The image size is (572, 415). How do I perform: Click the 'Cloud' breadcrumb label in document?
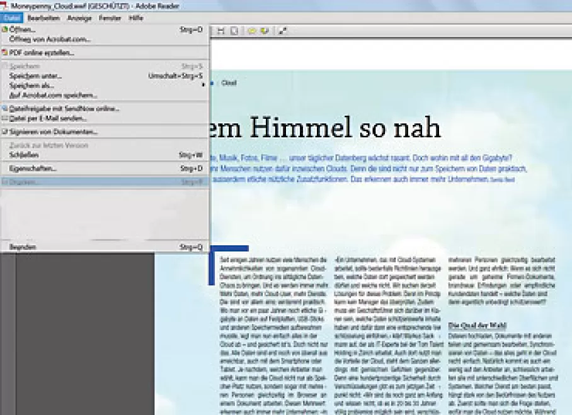tap(229, 83)
